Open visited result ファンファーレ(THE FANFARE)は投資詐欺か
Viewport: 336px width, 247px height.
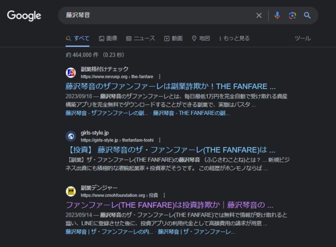tap(169, 205)
